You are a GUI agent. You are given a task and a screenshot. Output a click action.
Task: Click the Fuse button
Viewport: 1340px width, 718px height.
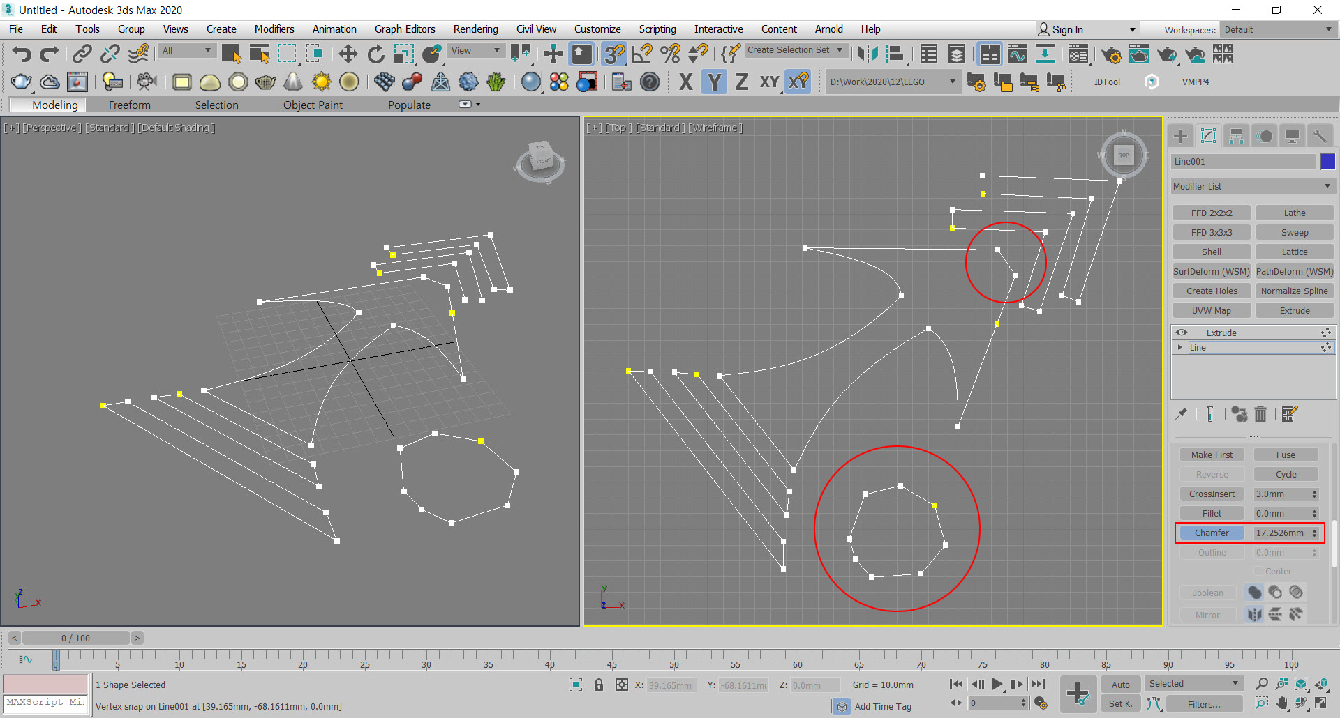[1286, 455]
